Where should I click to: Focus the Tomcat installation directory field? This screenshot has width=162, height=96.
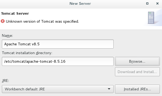[58, 61]
